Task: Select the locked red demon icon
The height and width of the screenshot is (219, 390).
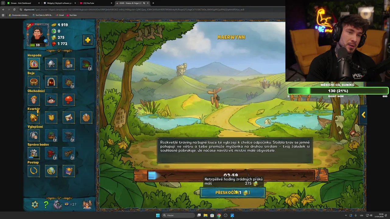Action: click(51, 153)
